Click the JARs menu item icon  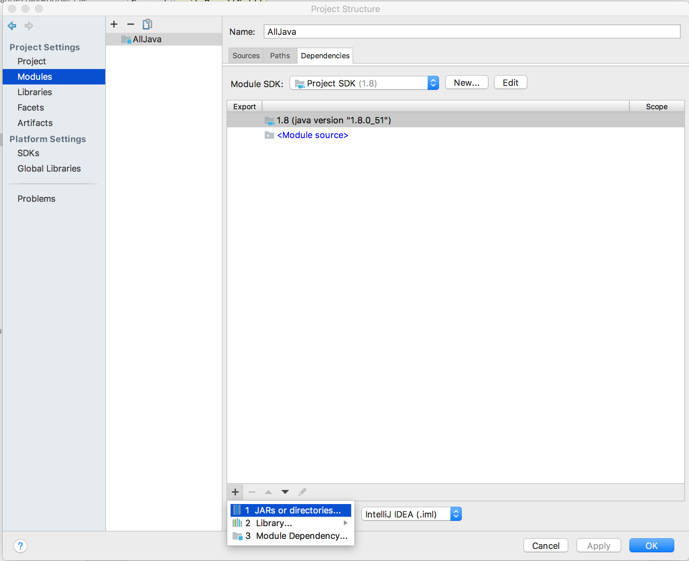click(x=237, y=510)
